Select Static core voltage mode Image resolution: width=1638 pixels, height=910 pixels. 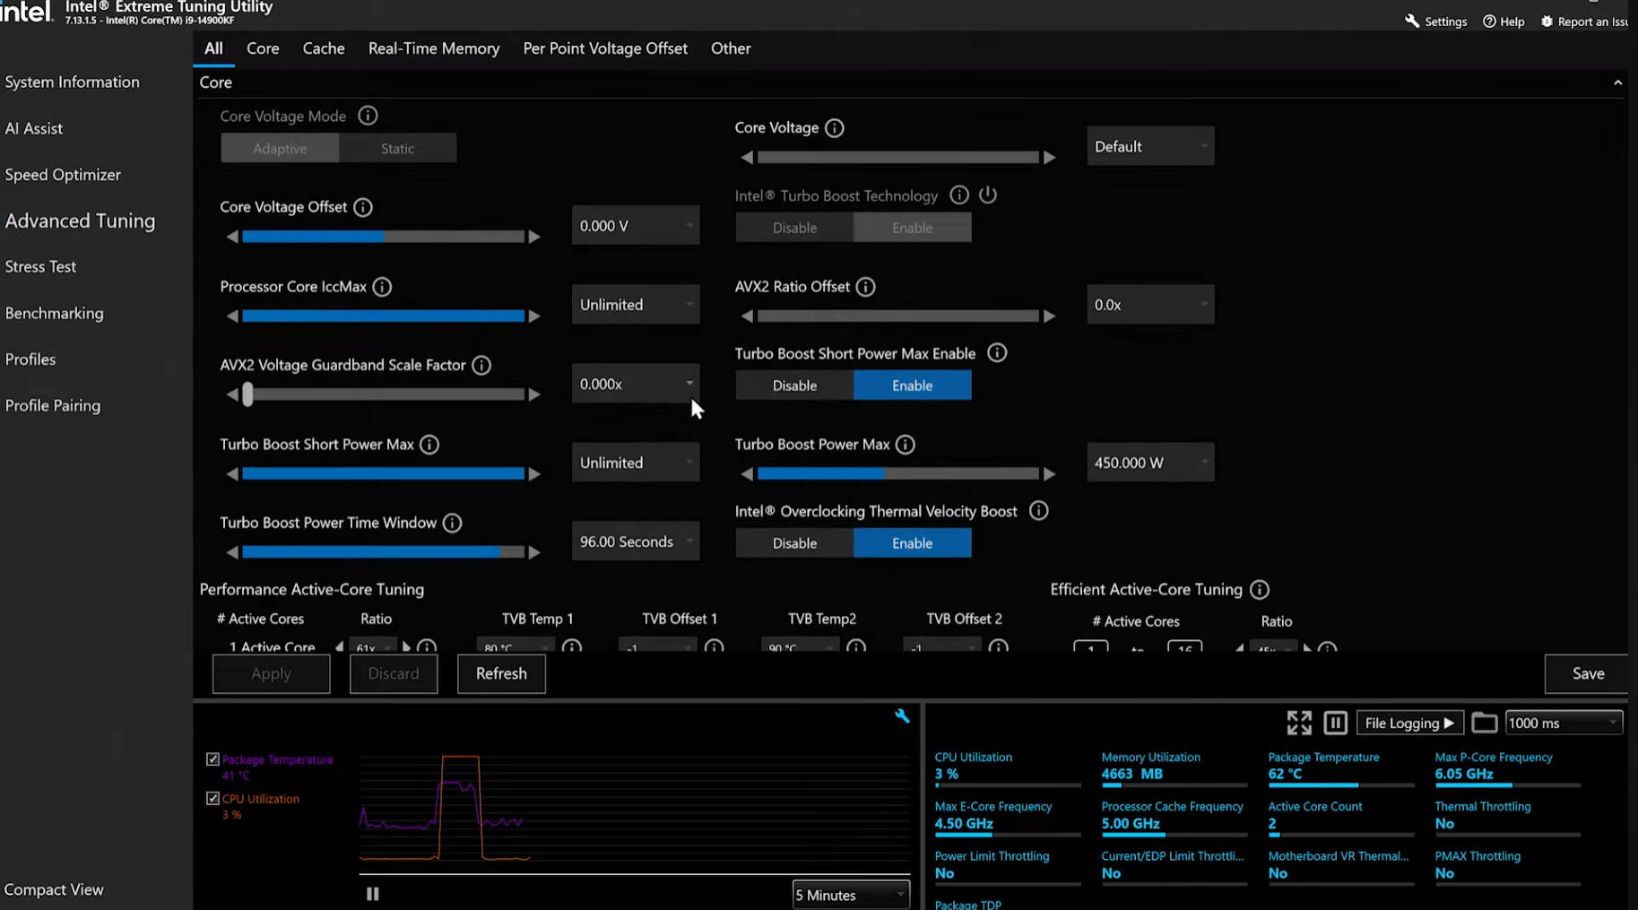(x=397, y=149)
